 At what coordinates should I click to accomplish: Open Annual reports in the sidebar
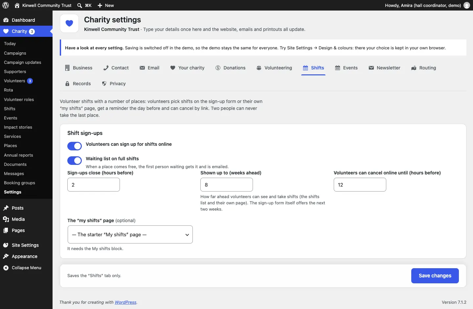pyautogui.click(x=18, y=155)
